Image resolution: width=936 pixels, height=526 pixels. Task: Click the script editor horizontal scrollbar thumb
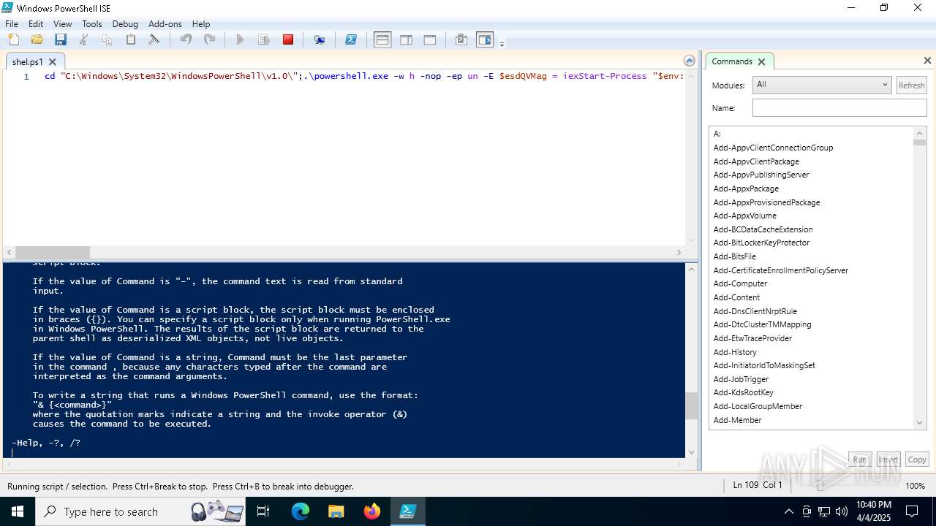coord(53,252)
